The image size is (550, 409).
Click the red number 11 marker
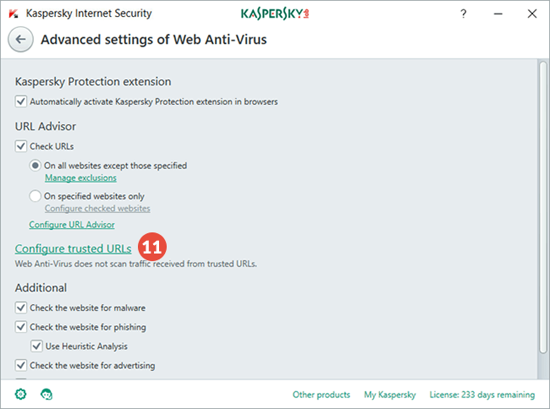152,248
